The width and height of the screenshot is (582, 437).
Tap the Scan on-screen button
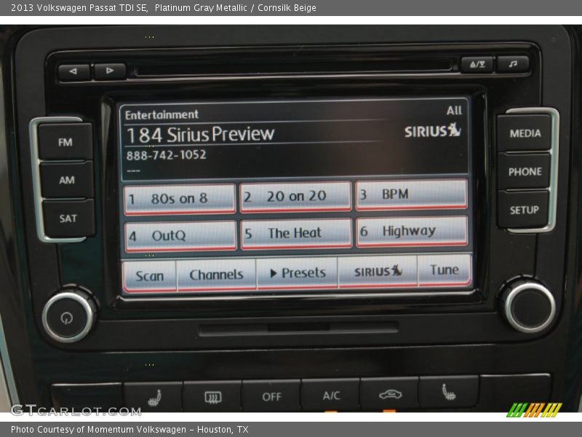pyautogui.click(x=149, y=276)
